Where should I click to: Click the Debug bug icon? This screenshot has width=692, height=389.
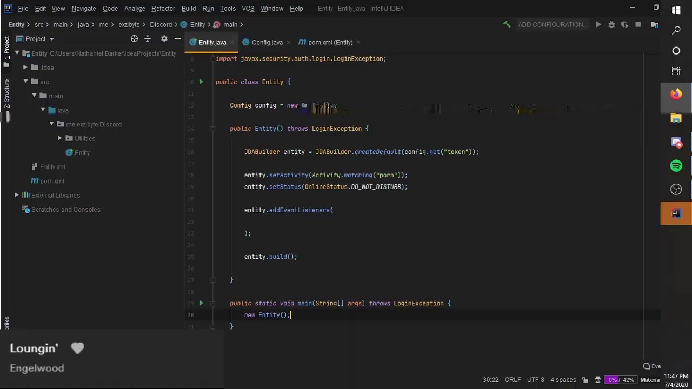(x=611, y=24)
